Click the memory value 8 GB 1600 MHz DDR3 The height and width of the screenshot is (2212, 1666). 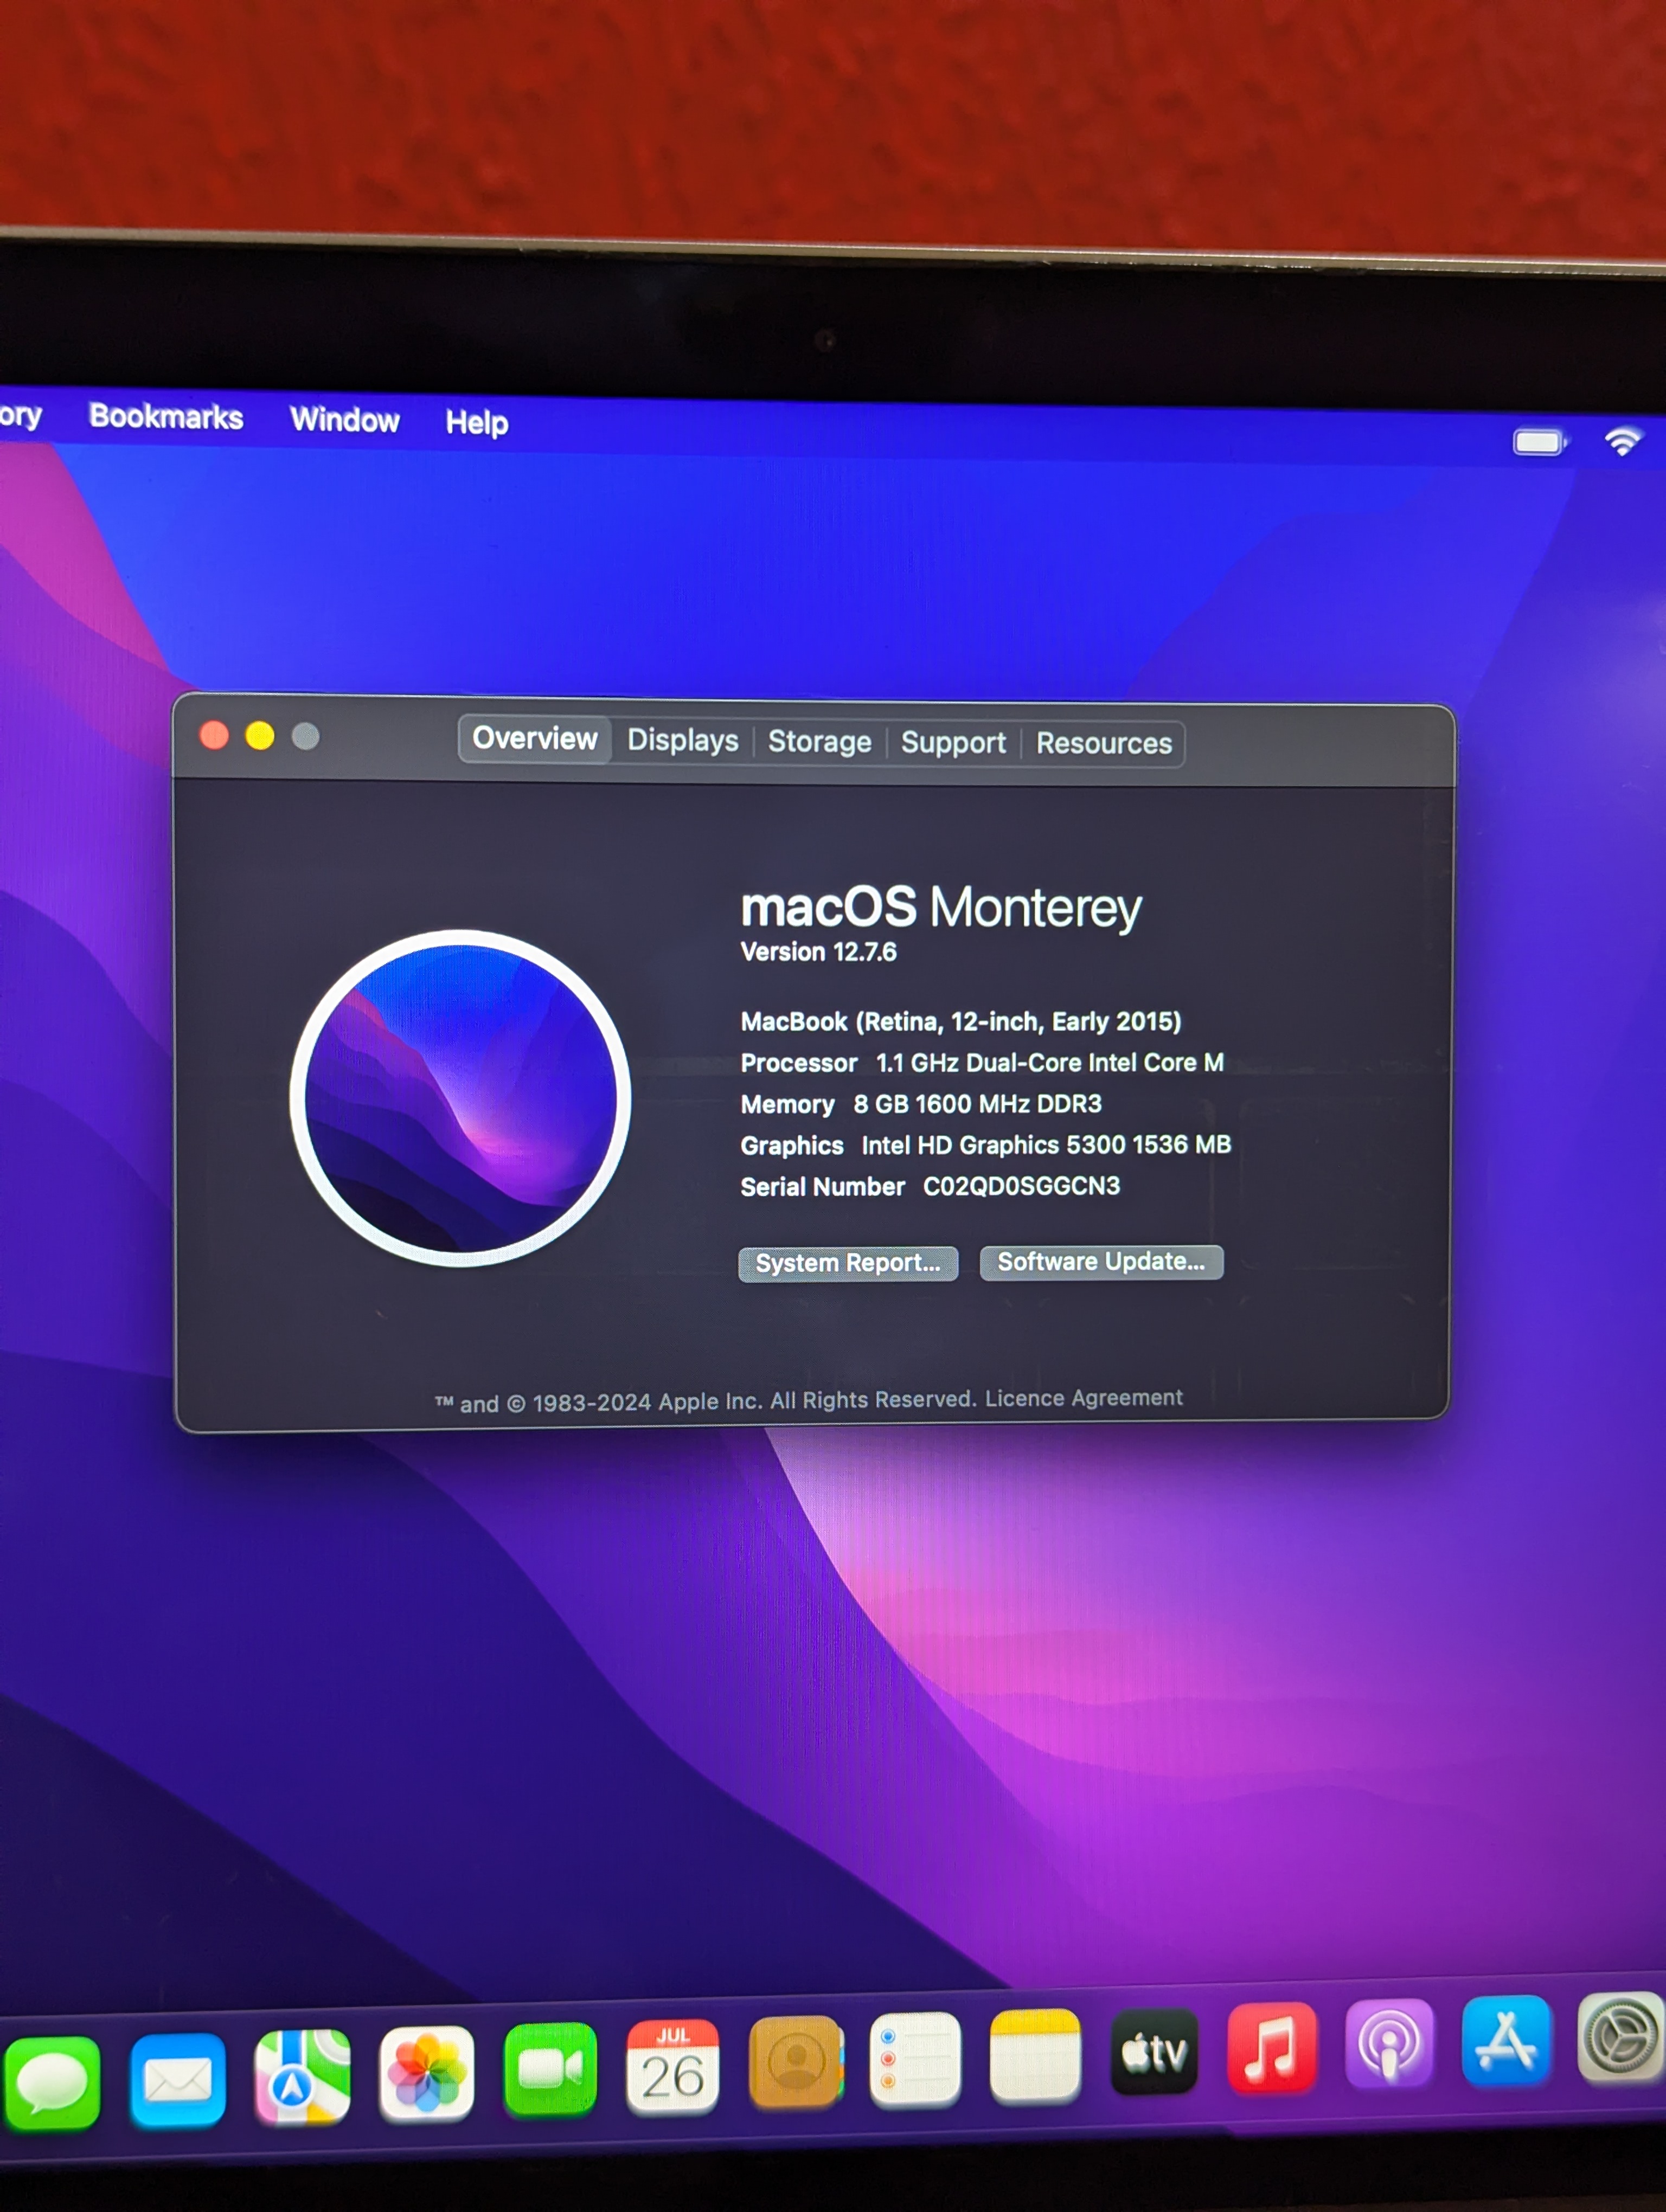[977, 1104]
